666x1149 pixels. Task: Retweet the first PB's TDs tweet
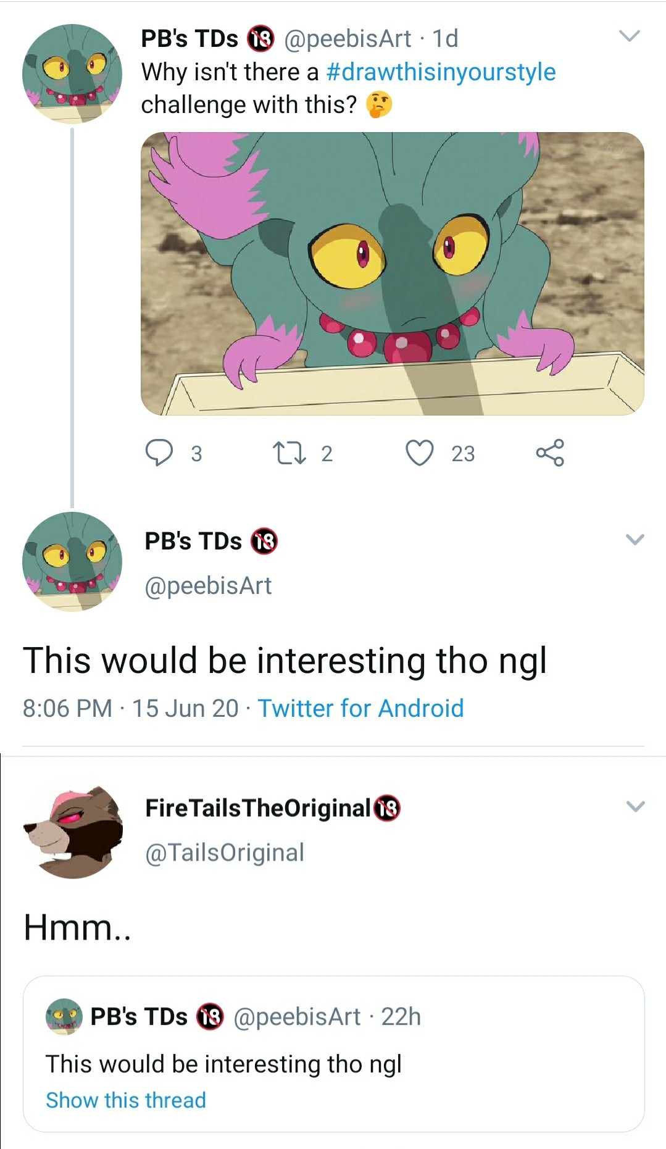[289, 453]
